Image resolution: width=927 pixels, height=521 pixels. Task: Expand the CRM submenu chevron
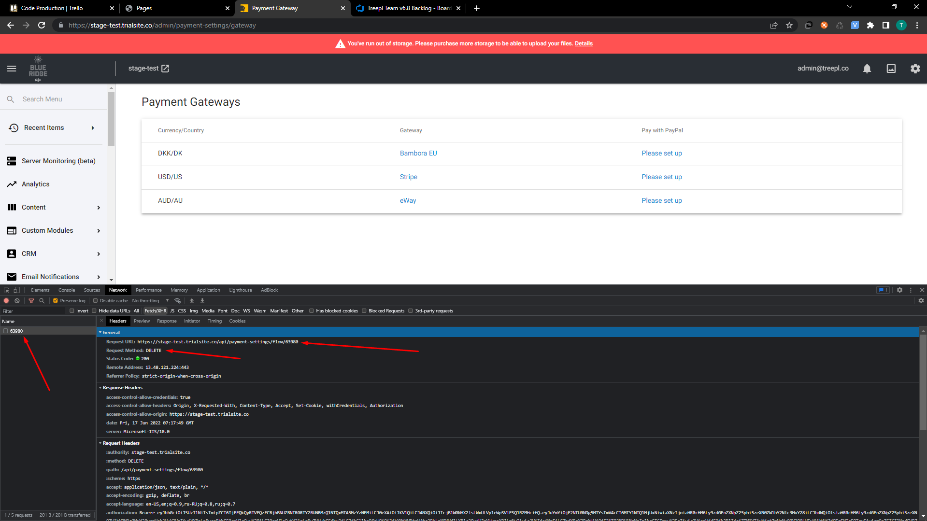tap(99, 254)
